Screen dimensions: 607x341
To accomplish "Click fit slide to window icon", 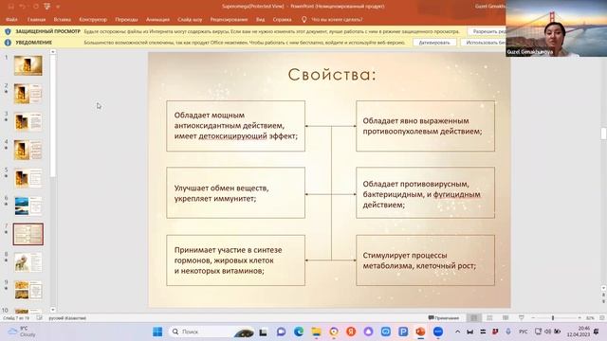I will [x=601, y=318].
